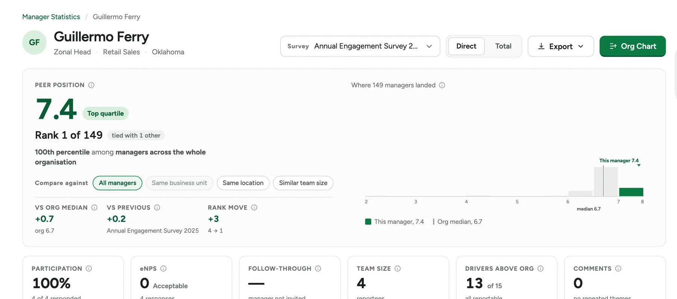677x299 pixels.
Task: Open the Survey selector dropdown
Action: tap(360, 46)
